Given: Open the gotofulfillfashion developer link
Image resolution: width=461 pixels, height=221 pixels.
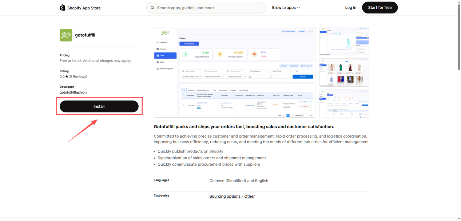Looking at the screenshot, I should coord(73,92).
